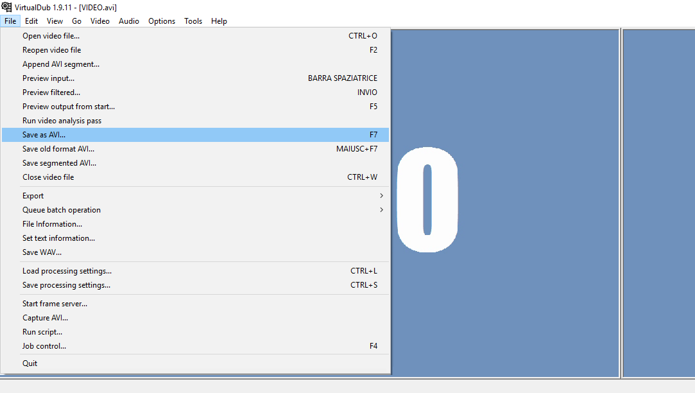Click the VirtualDub app icon in title bar

[6, 7]
